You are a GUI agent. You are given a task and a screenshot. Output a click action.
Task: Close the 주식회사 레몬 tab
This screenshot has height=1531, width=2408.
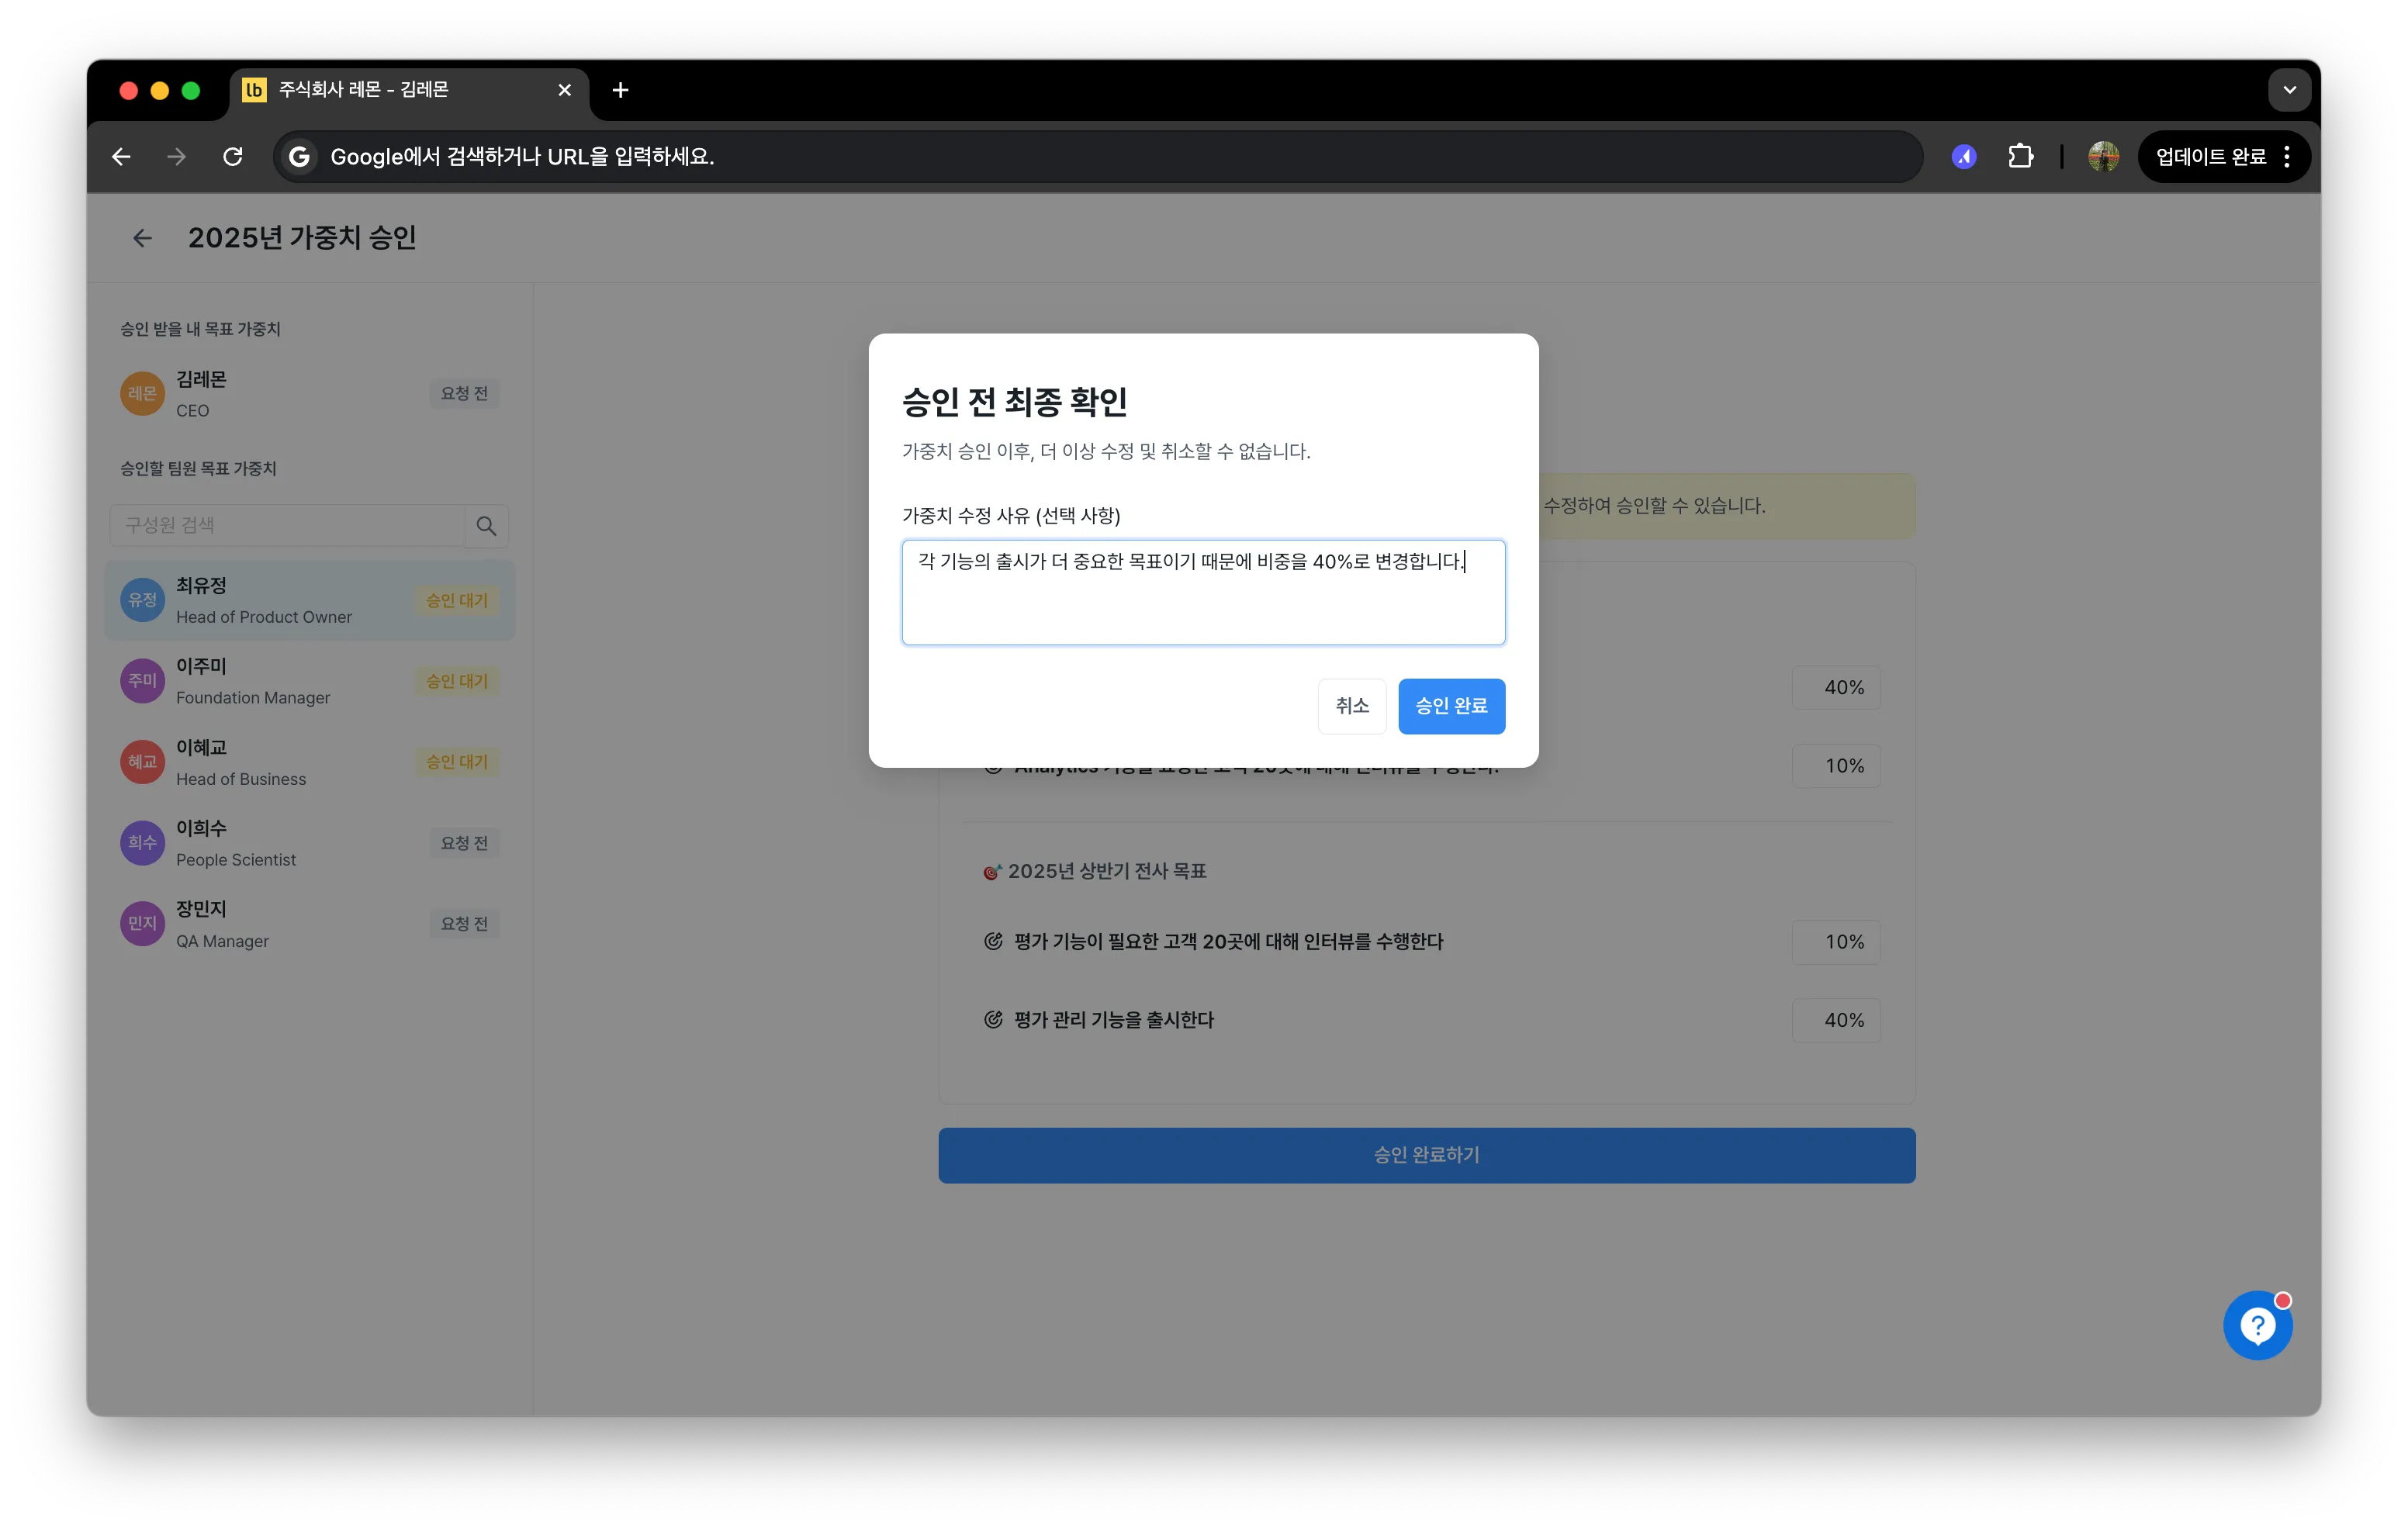pos(565,90)
